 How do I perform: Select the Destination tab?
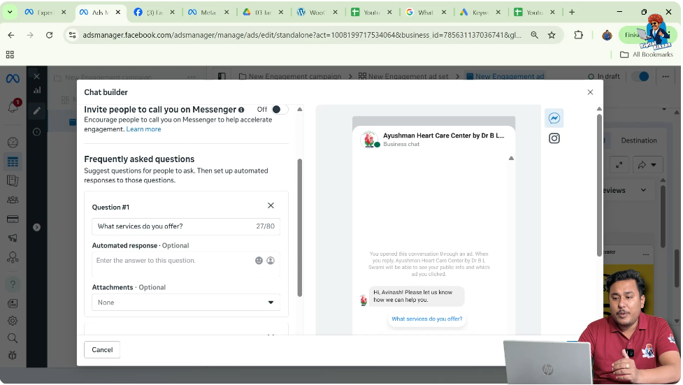coord(638,140)
